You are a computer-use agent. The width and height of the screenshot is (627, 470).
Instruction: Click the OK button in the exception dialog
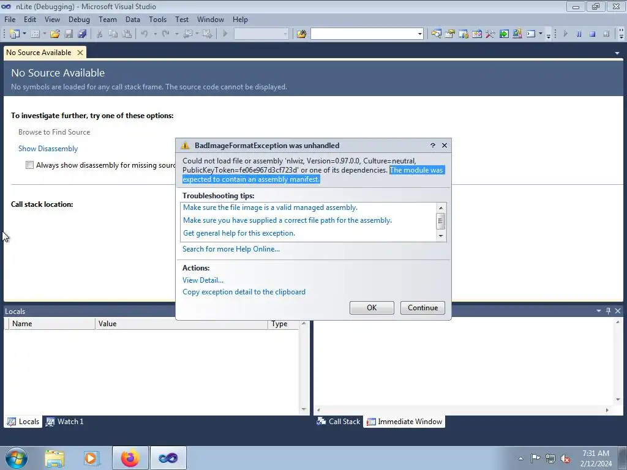tap(372, 308)
